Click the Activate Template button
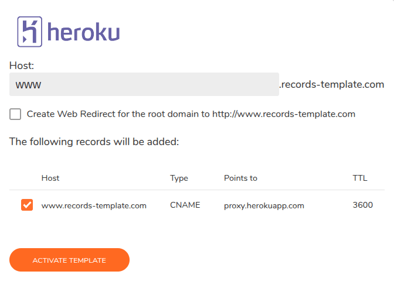Screen dimensions: 394x285 [69, 260]
